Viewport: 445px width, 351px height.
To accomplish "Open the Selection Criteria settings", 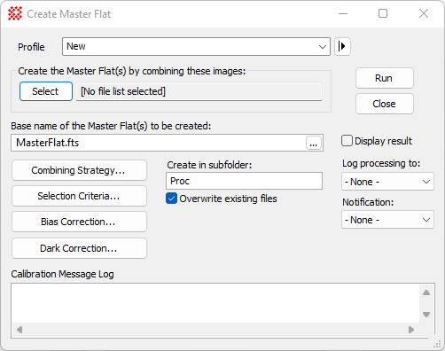I will click(79, 196).
